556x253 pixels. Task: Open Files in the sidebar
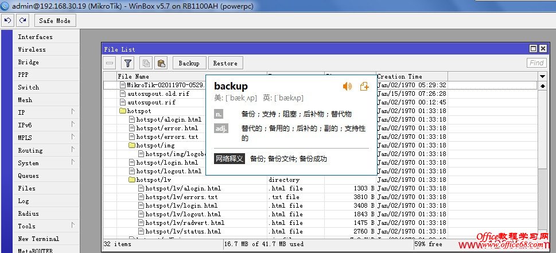pyautogui.click(x=26, y=188)
